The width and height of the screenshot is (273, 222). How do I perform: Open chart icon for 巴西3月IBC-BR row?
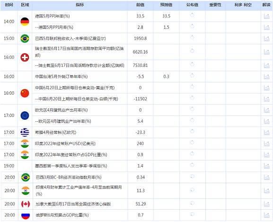(x=266, y=177)
